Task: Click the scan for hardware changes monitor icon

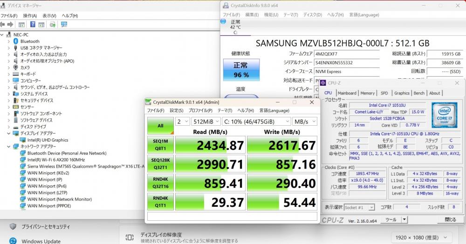Action: coord(64,24)
